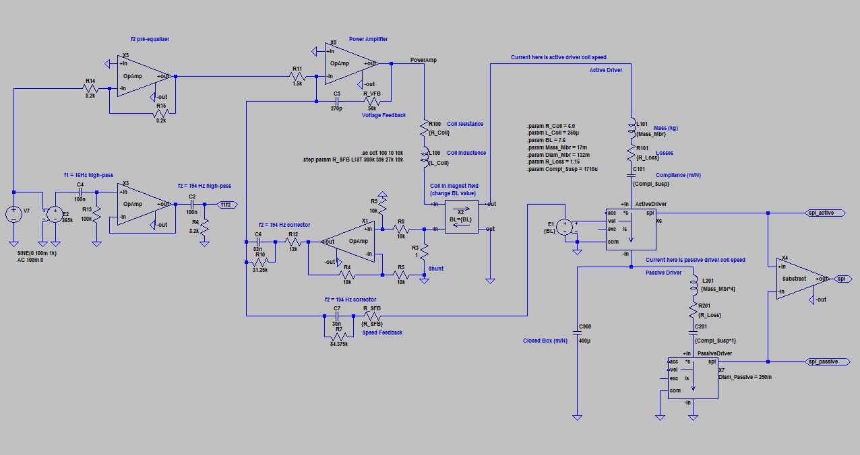This screenshot has width=860, height=455.
Task: Click capacitor C4 symbol
Action: [80, 190]
